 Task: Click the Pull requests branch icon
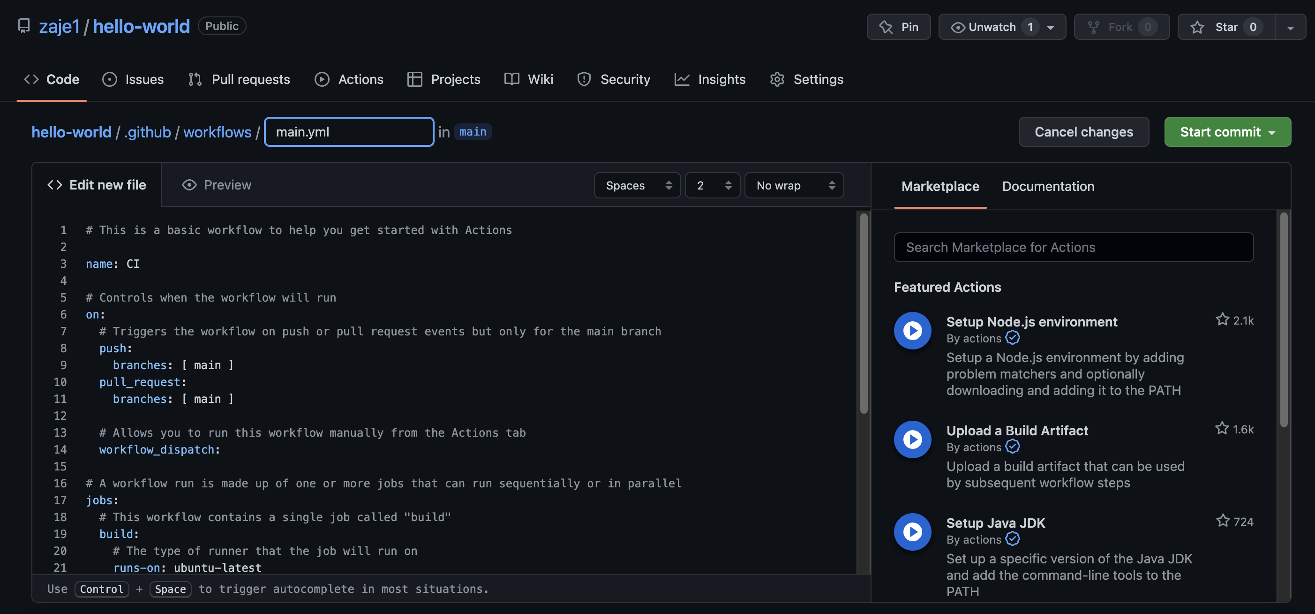195,79
